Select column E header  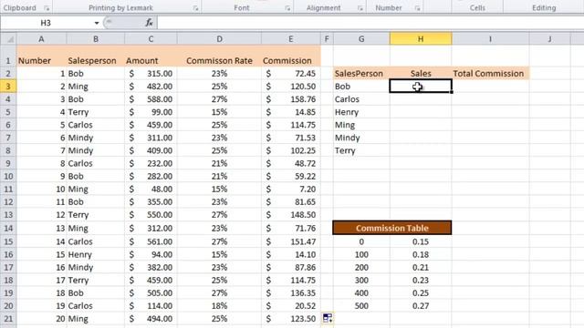tap(291, 38)
